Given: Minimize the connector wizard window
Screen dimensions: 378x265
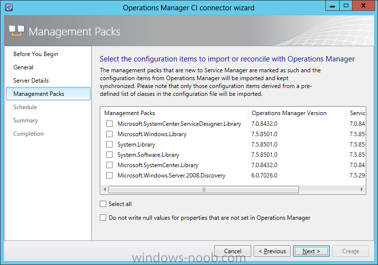Looking at the screenshot, I should (x=332, y=5).
